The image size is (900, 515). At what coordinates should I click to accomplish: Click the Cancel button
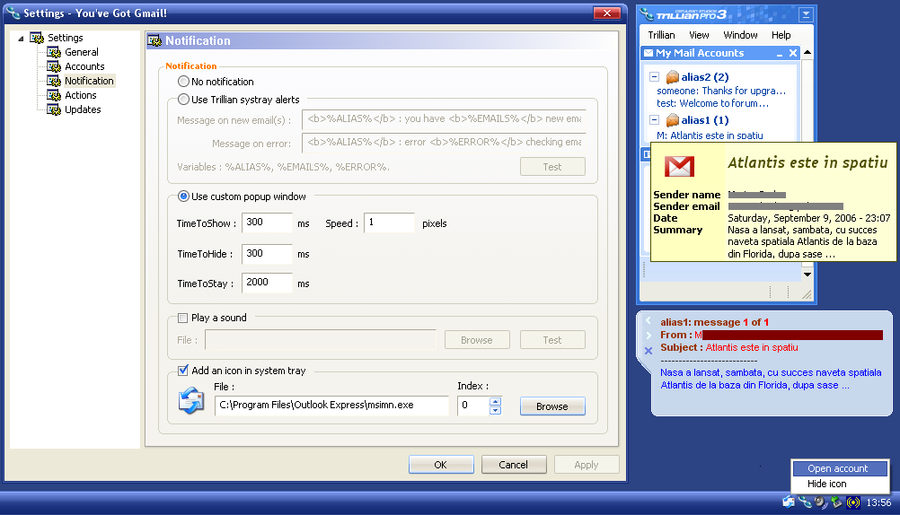pyautogui.click(x=514, y=465)
